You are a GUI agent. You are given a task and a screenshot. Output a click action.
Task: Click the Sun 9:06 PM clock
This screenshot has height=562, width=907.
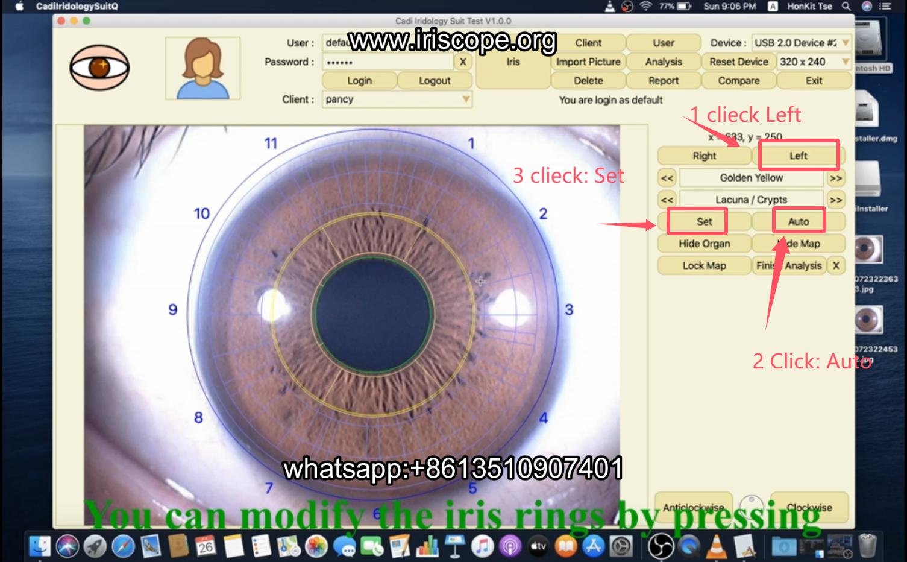tap(729, 6)
